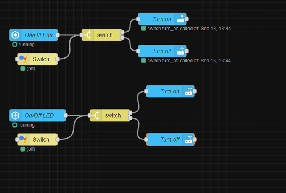This screenshot has width=286, height=193.
Task: Click router icon on Fan flow's Turn on node
Action: pyautogui.click(x=181, y=19)
